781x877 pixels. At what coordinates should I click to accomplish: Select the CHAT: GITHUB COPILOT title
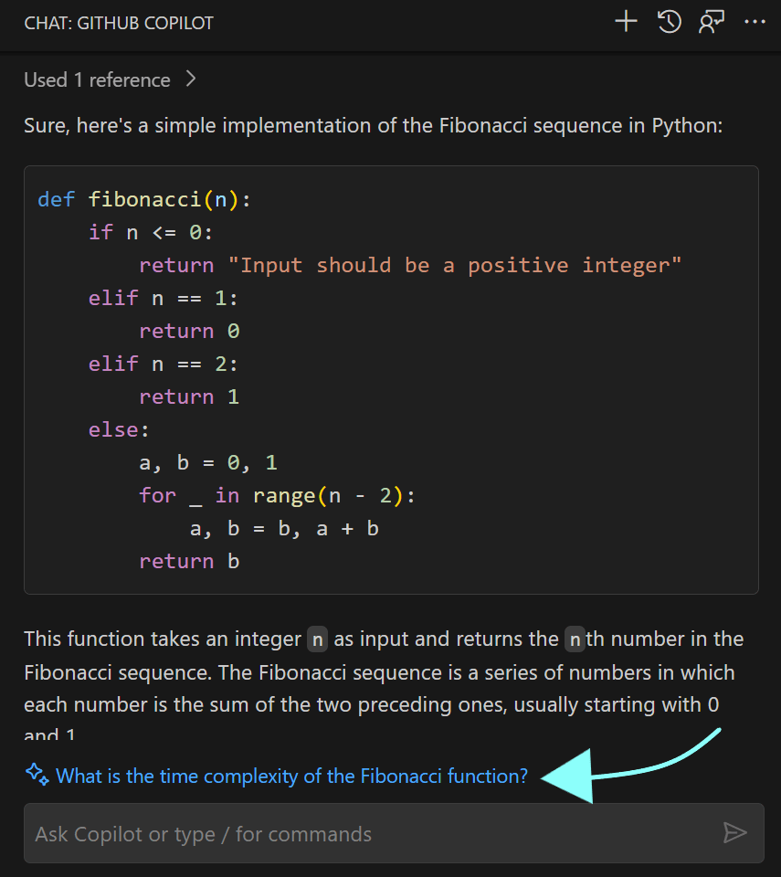pos(118,23)
